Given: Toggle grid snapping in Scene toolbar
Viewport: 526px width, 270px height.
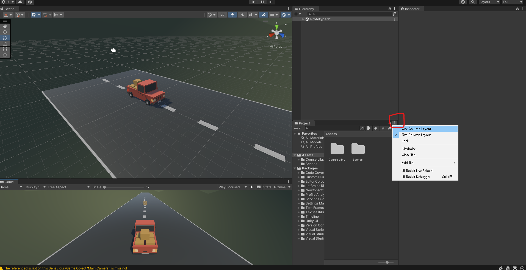Looking at the screenshot, I should point(45,15).
